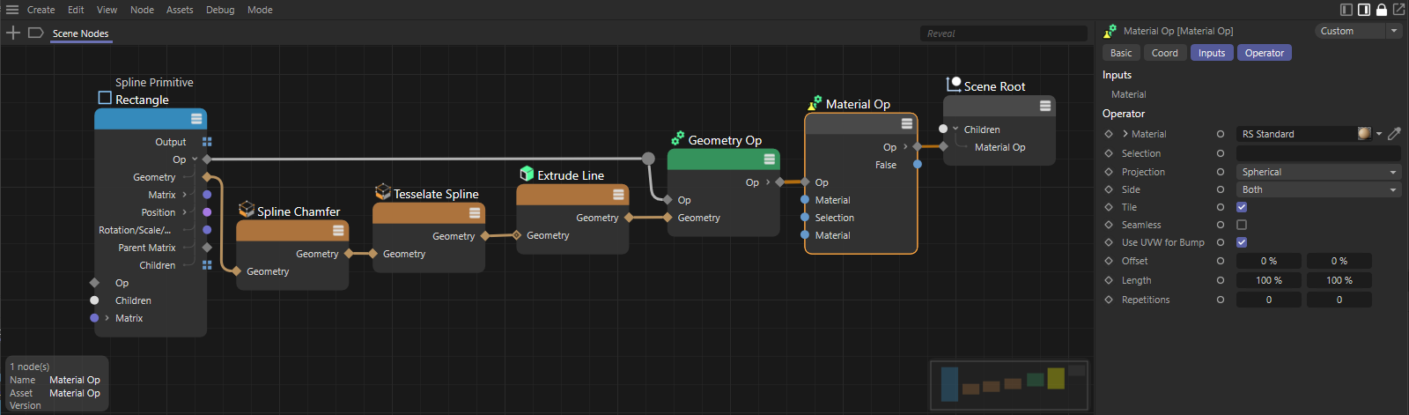Uncheck Use UVW for Bump
1409x415 pixels.
tap(1242, 242)
